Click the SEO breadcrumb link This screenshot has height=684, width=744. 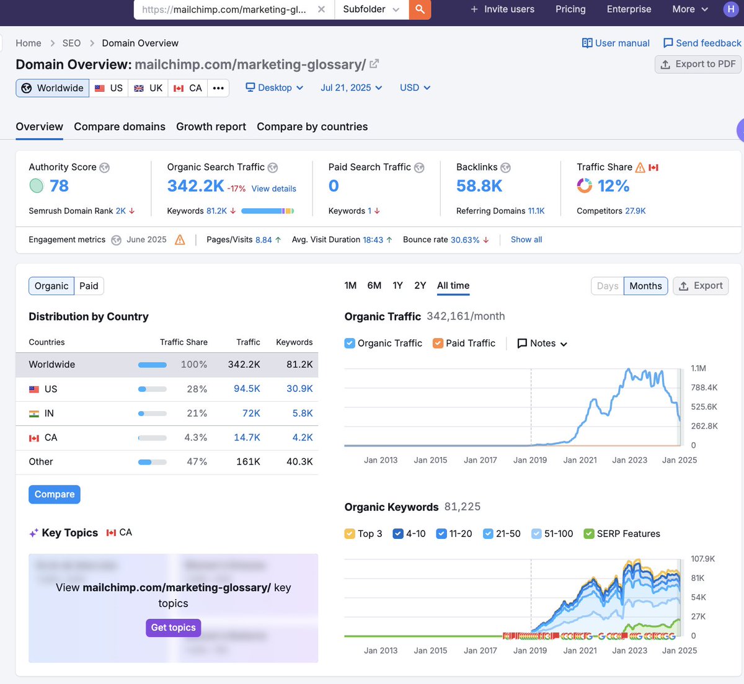[71, 43]
